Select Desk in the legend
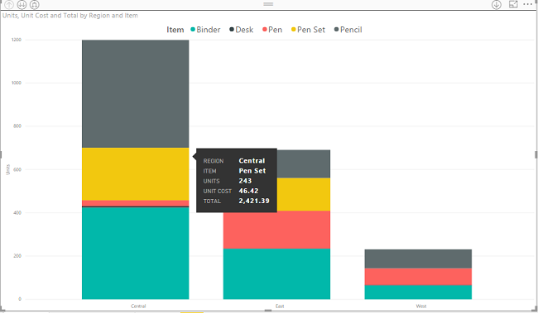538x313 pixels. point(241,30)
